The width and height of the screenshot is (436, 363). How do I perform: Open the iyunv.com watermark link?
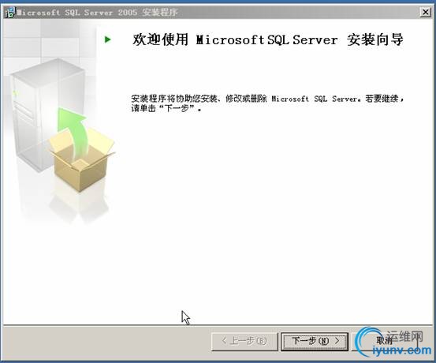click(x=402, y=350)
